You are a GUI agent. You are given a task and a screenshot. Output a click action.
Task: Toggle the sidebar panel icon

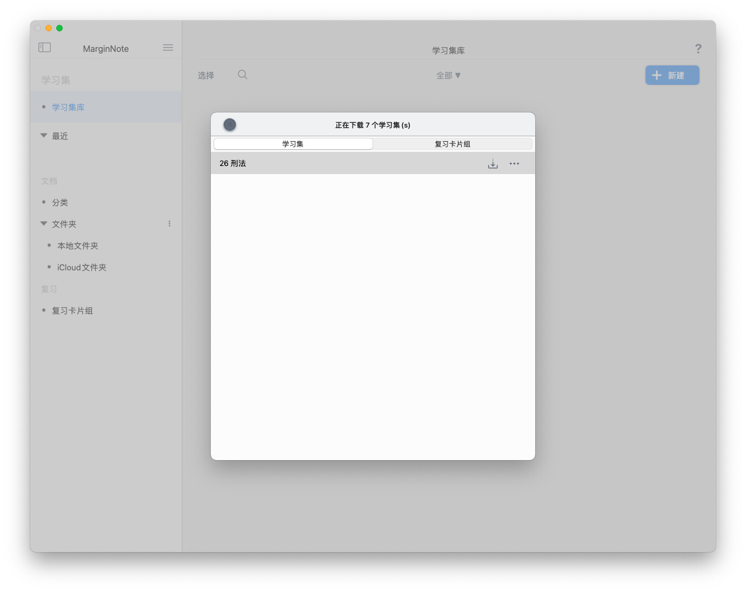tap(45, 48)
